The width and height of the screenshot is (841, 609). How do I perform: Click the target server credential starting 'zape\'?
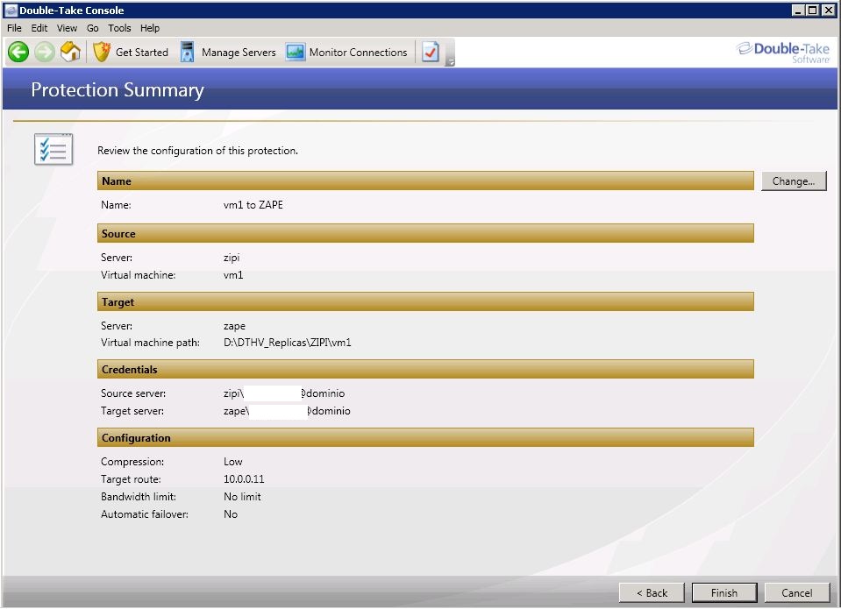(287, 411)
